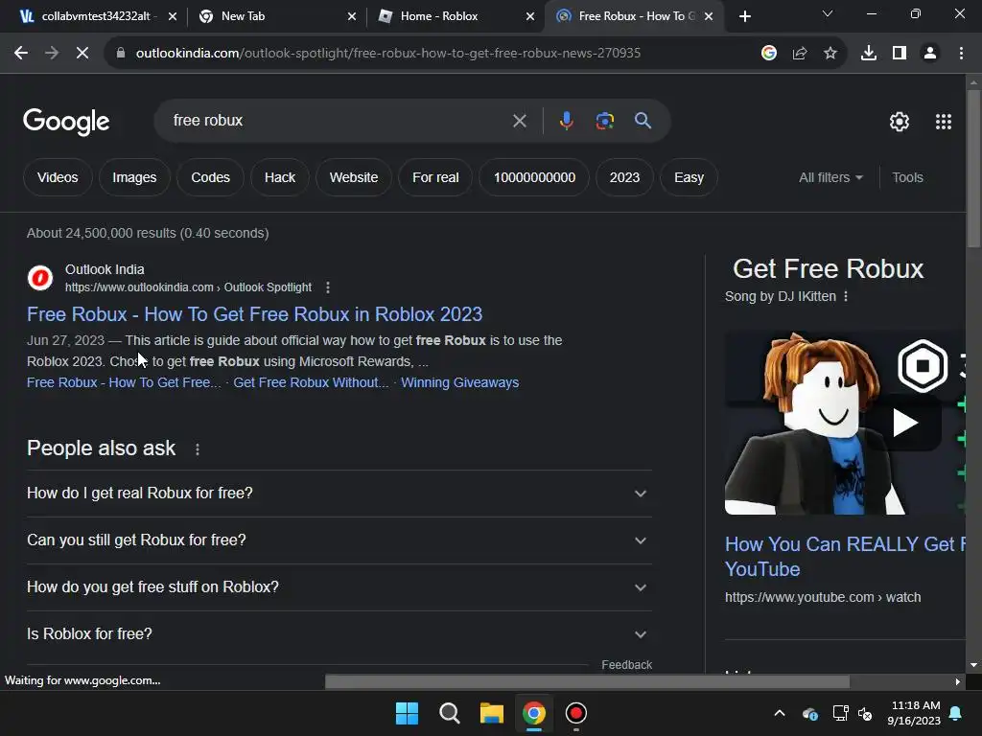982x736 pixels.
Task: Click the Feedback link
Action: click(627, 665)
